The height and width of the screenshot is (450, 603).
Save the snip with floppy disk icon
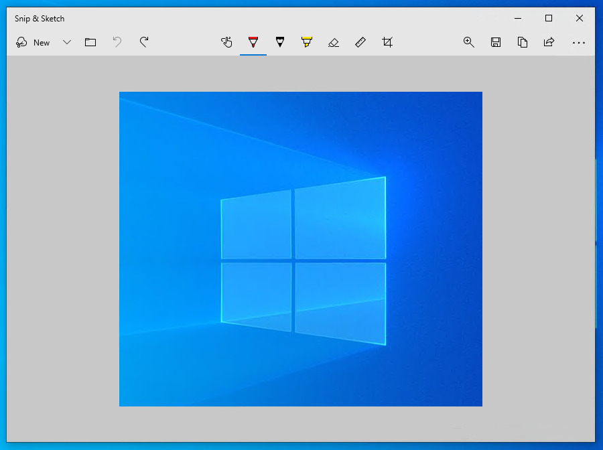tap(496, 42)
